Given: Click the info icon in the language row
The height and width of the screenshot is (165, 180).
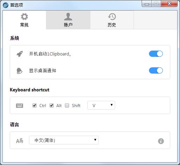Looking at the screenshot, I should (161, 141).
